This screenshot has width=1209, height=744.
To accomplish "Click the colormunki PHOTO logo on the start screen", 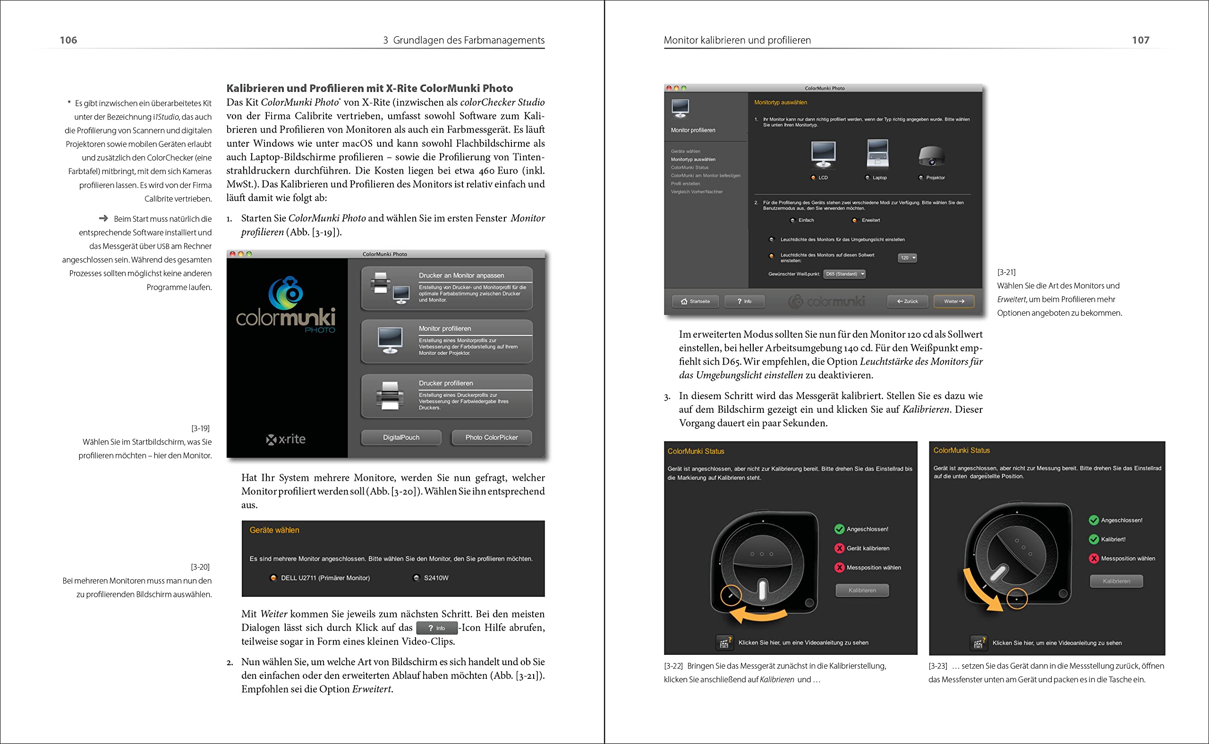I will click(x=286, y=305).
